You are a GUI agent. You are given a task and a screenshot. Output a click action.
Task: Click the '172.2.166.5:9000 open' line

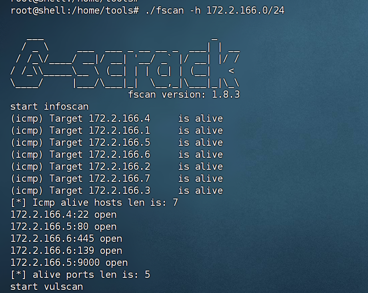pos(69,263)
